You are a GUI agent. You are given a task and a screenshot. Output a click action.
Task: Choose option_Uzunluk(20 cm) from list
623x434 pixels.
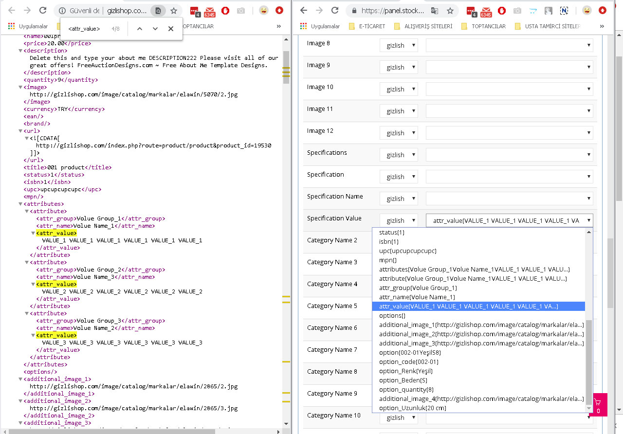pos(478,408)
